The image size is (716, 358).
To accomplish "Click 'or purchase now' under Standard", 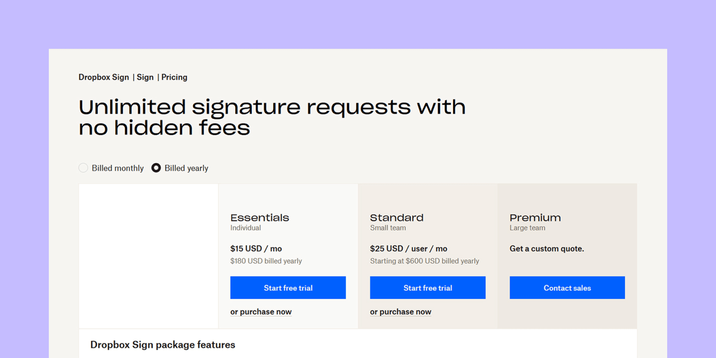I will 401,312.
